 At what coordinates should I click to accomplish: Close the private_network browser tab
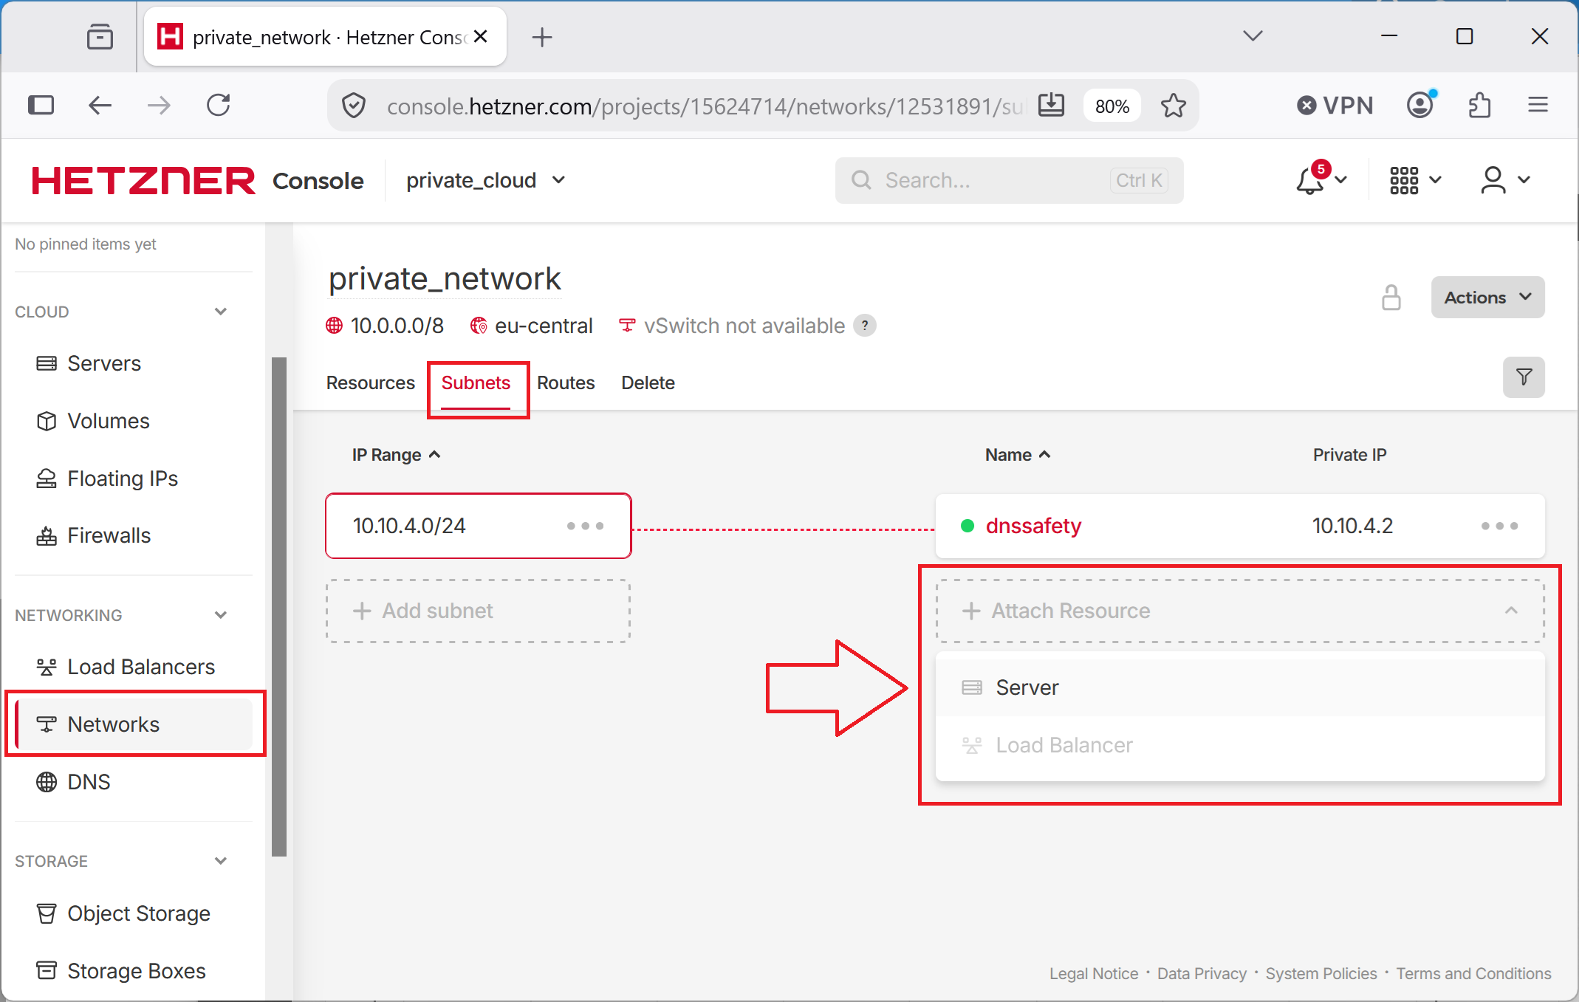pyautogui.click(x=481, y=36)
